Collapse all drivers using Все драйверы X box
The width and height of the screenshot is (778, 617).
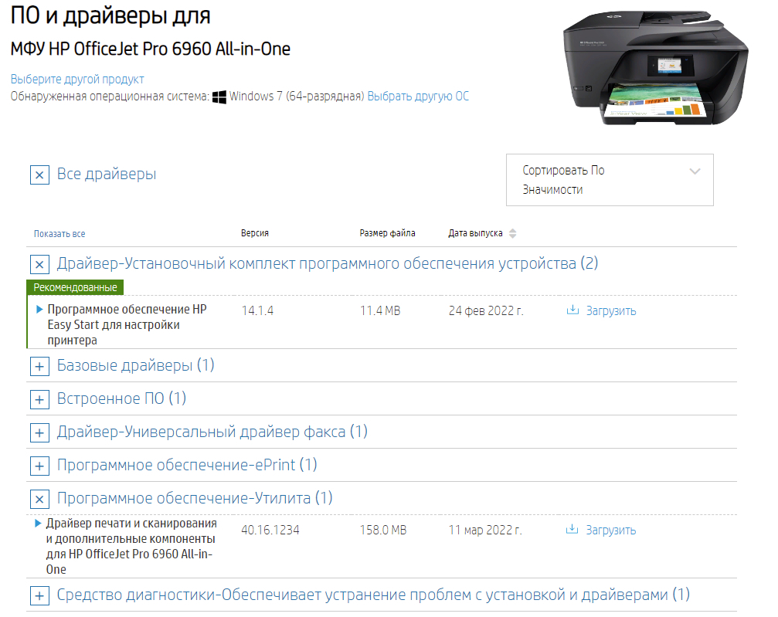(x=39, y=175)
